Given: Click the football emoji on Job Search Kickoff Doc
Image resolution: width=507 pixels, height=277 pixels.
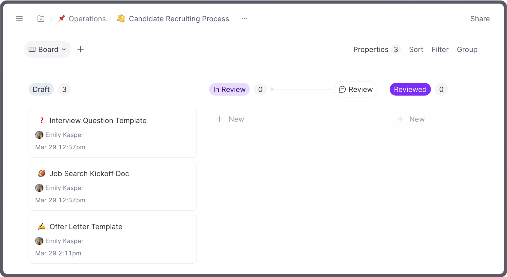Looking at the screenshot, I should 42,173.
